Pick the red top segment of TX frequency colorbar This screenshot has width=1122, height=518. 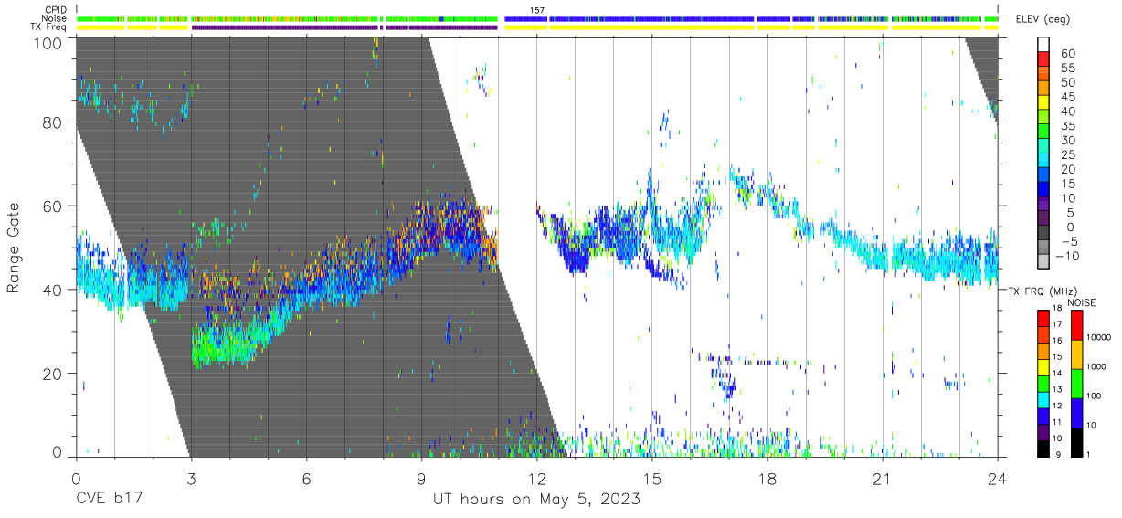pyautogui.click(x=1043, y=318)
